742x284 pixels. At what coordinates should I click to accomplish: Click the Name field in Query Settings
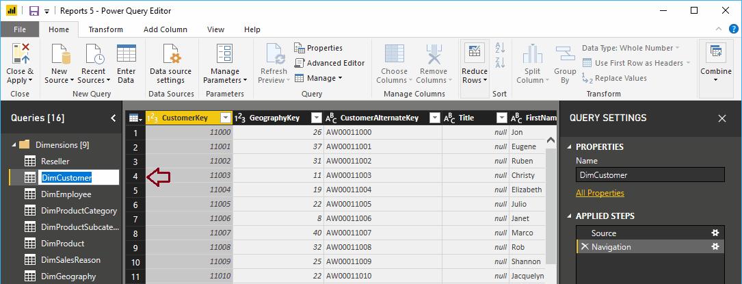[650, 175]
